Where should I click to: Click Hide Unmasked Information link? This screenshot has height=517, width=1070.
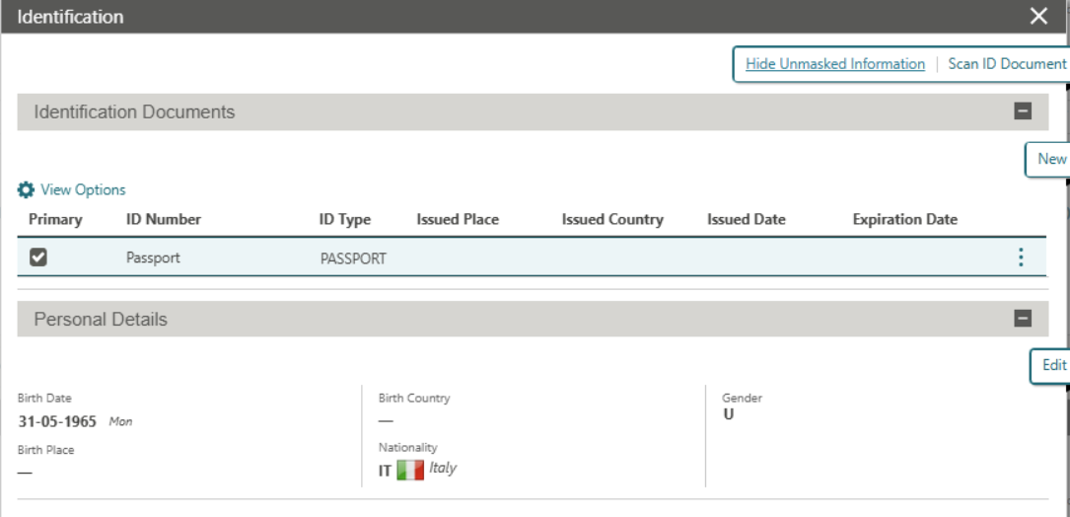pos(834,64)
